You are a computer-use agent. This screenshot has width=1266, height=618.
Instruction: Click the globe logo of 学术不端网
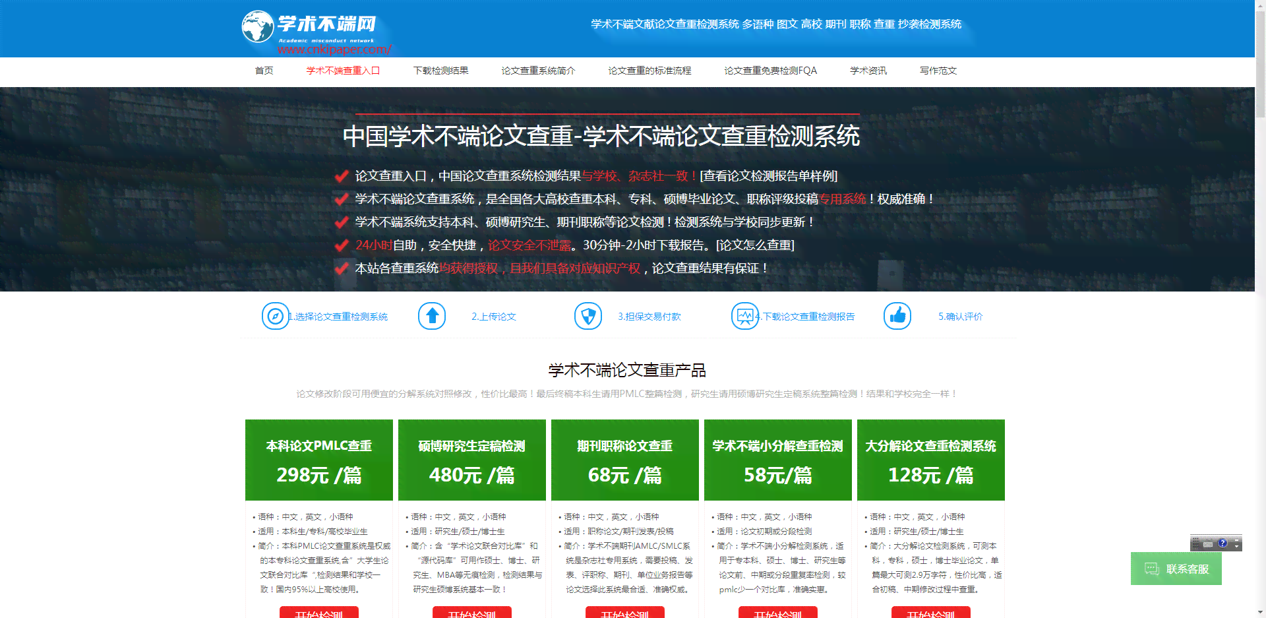[x=258, y=27]
